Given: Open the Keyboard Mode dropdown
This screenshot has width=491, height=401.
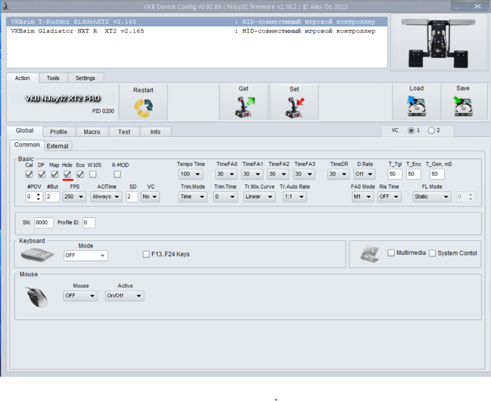Looking at the screenshot, I should pos(86,256).
